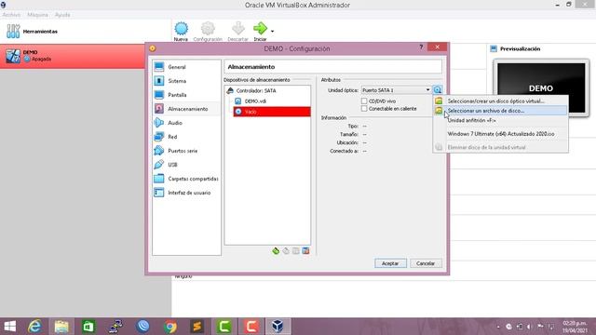Screen dimensions: 596x335
Task: Choose Eliminar disco de la unidad virtual
Action: coord(500,147)
